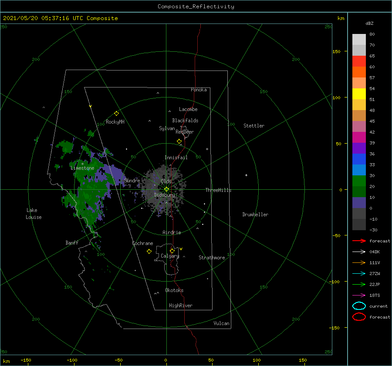Click the Lacombe label on map
The image size is (392, 366).
pos(188,109)
